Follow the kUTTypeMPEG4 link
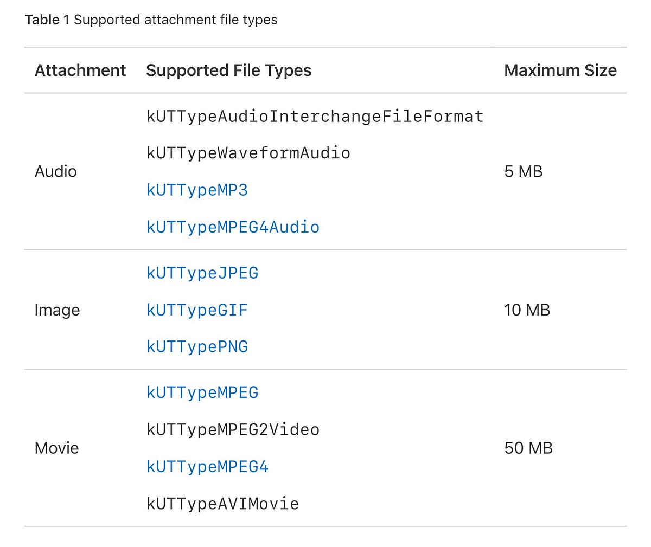The height and width of the screenshot is (547, 651). [x=207, y=467]
